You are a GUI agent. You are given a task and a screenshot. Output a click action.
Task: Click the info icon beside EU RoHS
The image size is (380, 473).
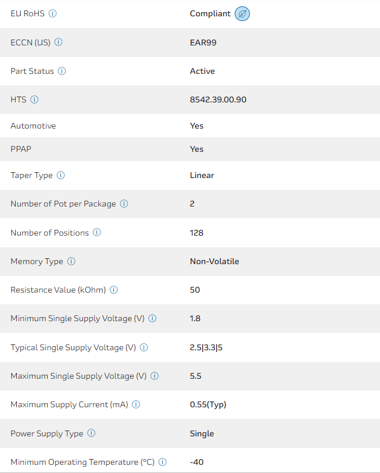coord(53,13)
